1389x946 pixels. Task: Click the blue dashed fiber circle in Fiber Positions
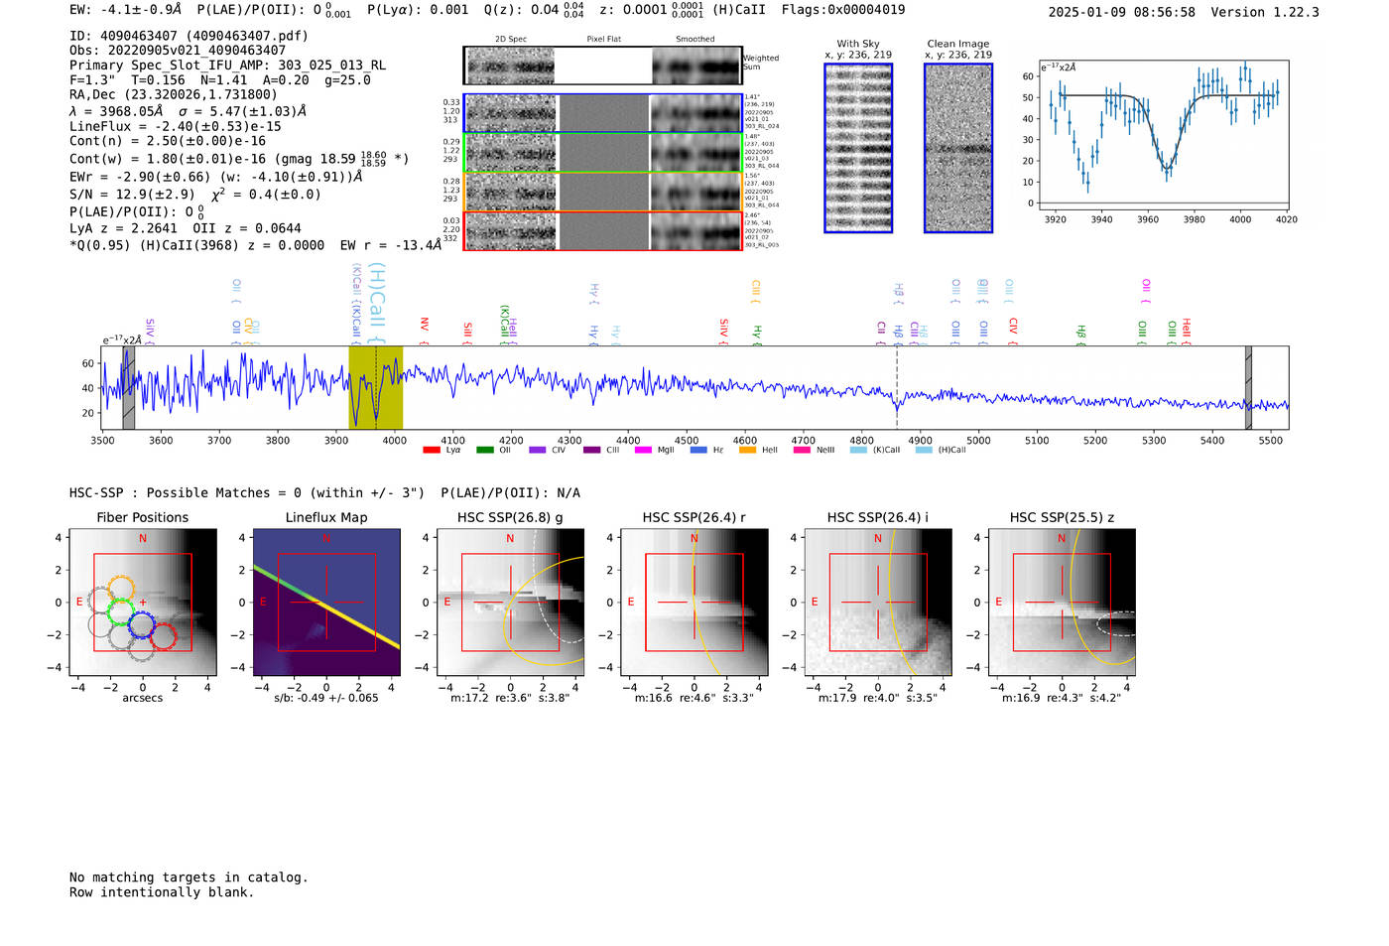click(142, 625)
